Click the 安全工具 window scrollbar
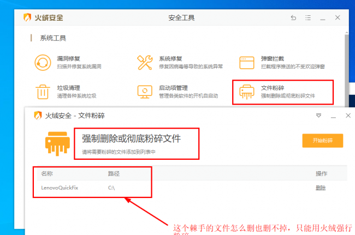 click(347, 70)
